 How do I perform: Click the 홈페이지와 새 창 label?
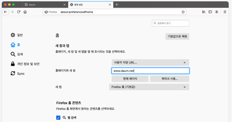coord(65,71)
